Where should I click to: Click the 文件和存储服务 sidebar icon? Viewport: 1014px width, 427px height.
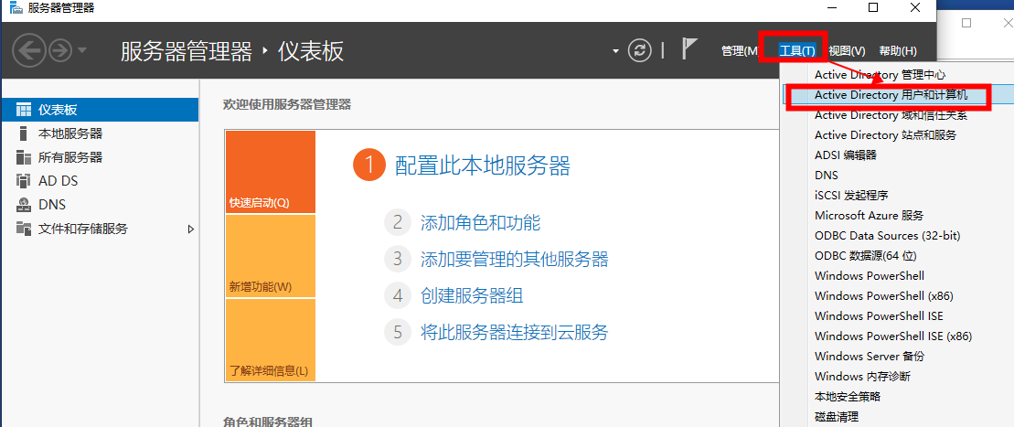click(24, 229)
